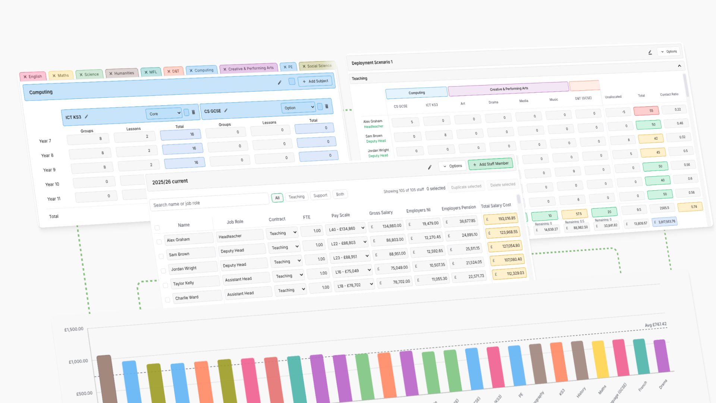Toggle the select-all checkbox in the staff table header
The height and width of the screenshot is (403, 716).
point(157,228)
